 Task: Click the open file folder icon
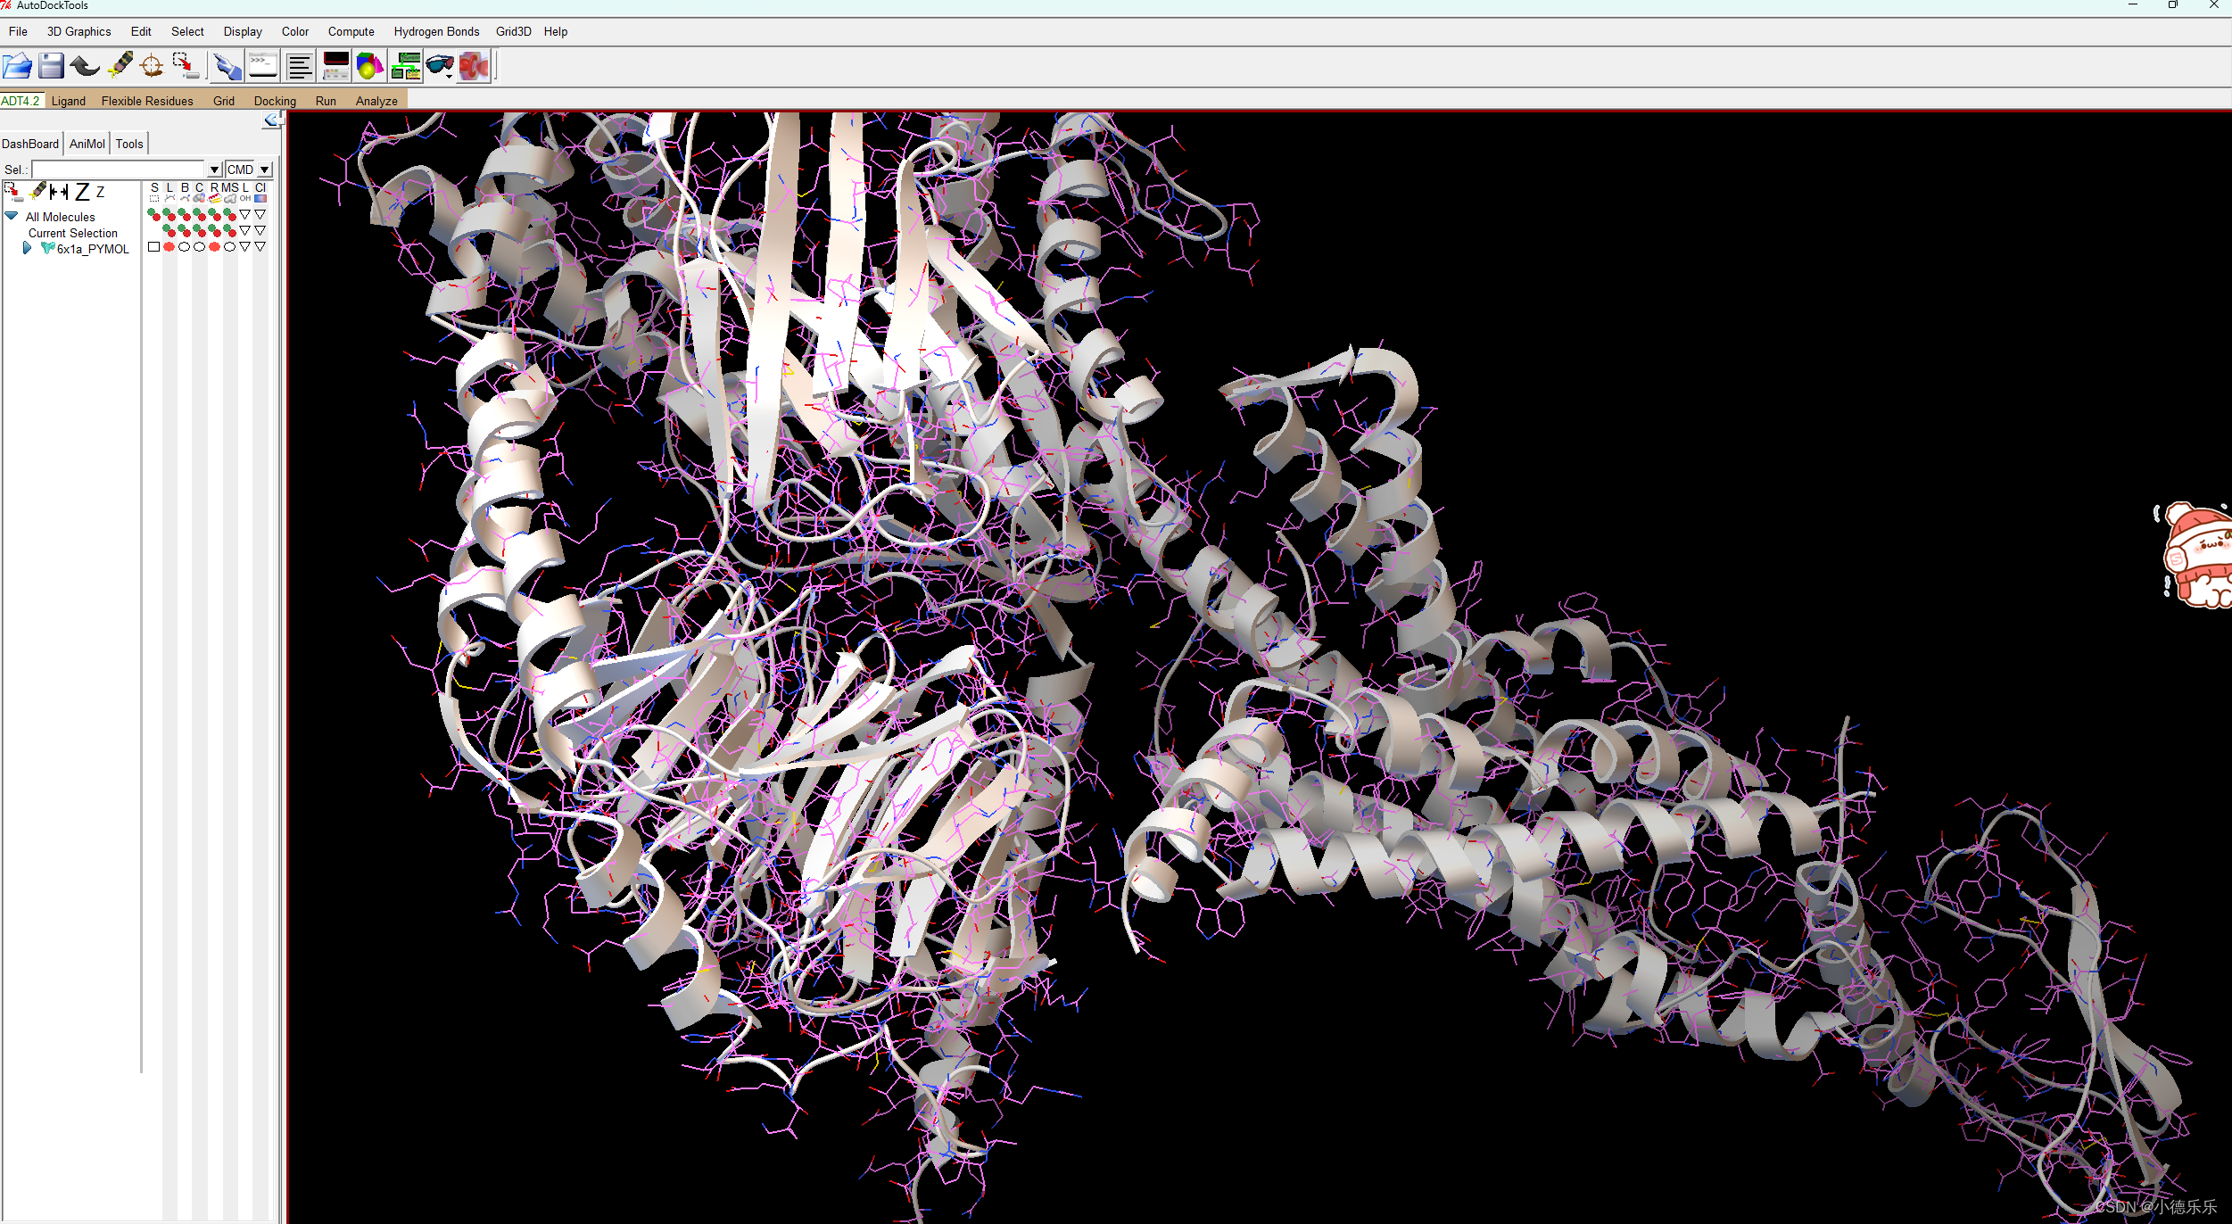(17, 66)
